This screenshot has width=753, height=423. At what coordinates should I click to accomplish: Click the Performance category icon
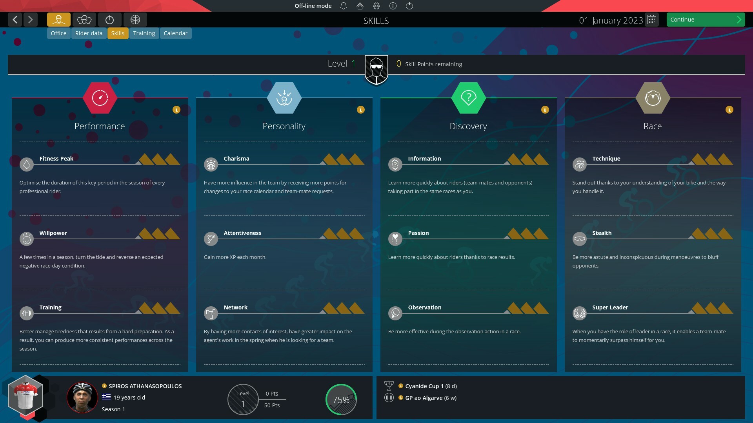pyautogui.click(x=99, y=97)
